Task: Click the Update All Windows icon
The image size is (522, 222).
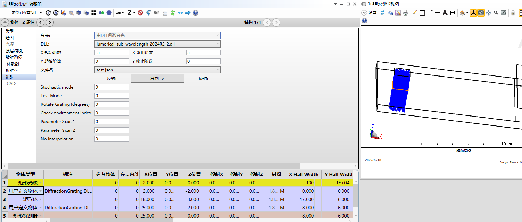Action: coord(56,13)
